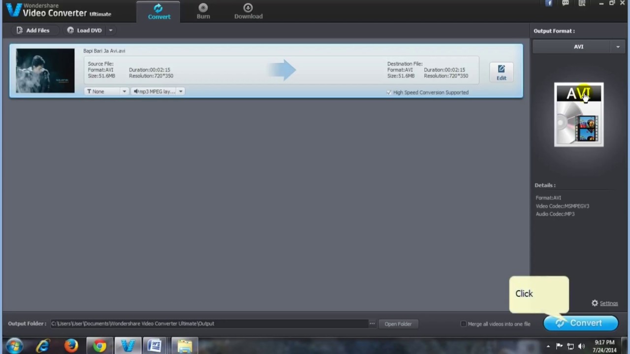Click the Add Files button
This screenshot has height=354, width=630.
click(33, 30)
